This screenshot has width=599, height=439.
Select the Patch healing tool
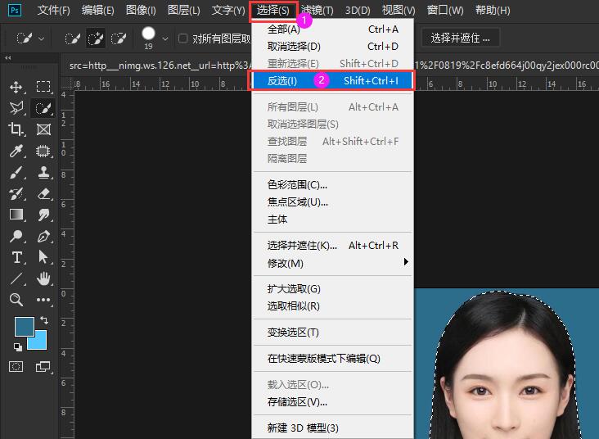pyautogui.click(x=43, y=151)
